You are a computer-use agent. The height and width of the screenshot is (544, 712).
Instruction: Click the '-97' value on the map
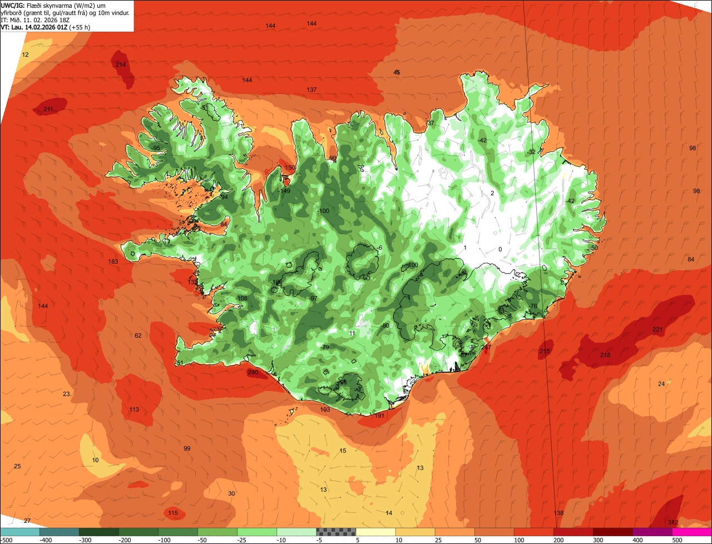point(313,298)
